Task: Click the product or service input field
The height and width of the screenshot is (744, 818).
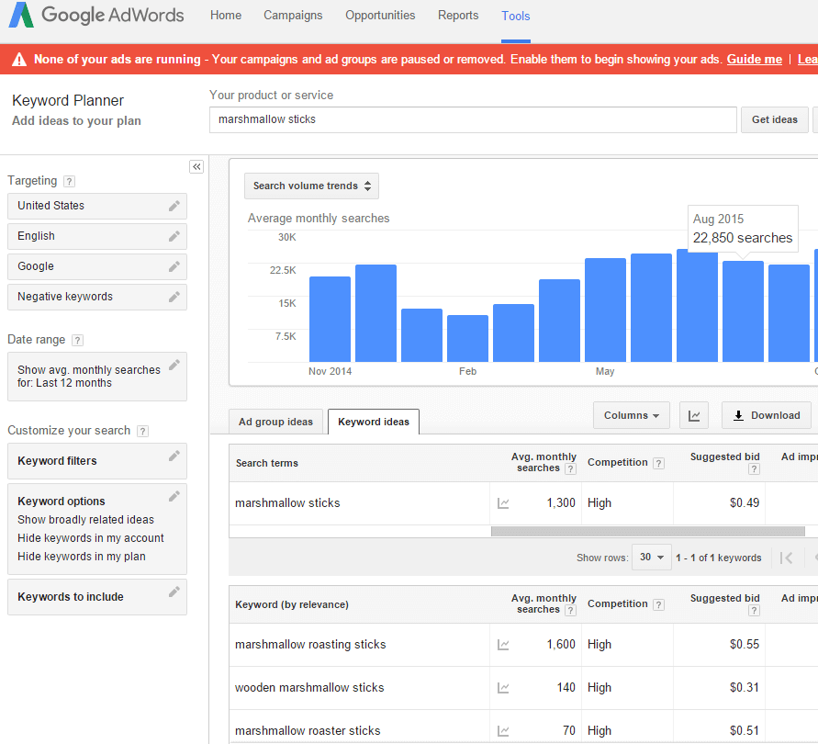Action: click(x=473, y=120)
